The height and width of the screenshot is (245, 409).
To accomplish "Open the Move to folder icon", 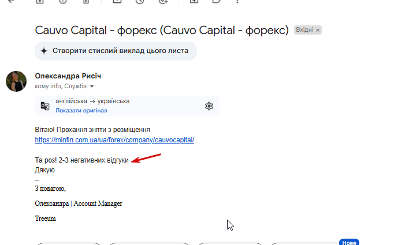I will tap(194, 1).
